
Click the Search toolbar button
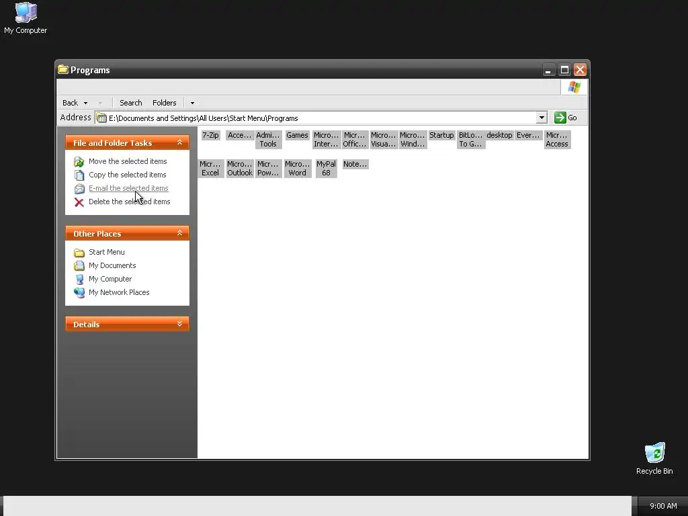click(x=131, y=103)
